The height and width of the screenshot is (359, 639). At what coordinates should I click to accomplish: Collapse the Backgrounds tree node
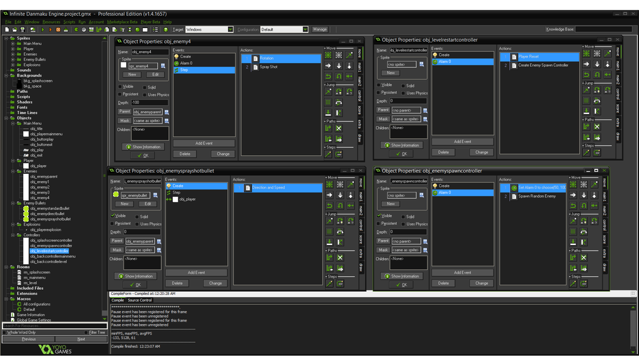click(x=6, y=75)
